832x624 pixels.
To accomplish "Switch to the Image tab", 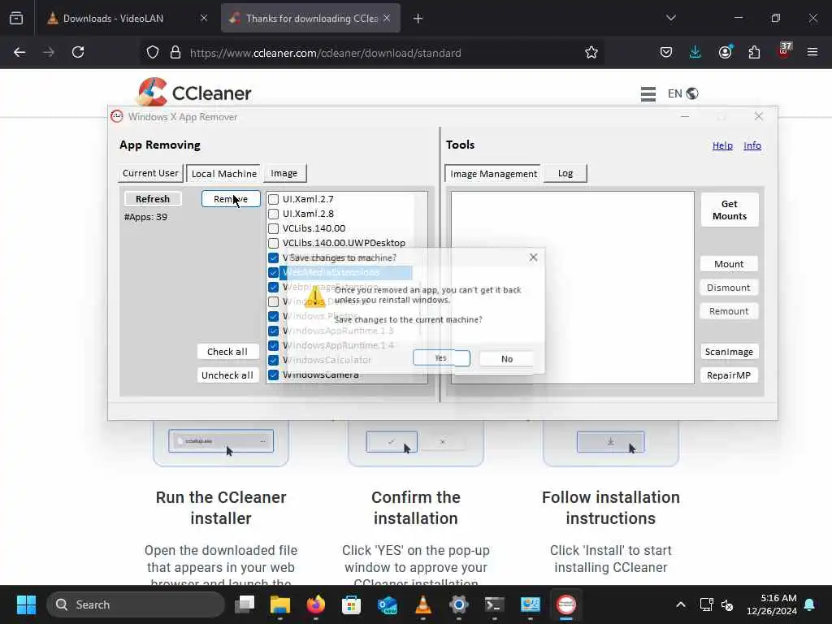I will (284, 174).
